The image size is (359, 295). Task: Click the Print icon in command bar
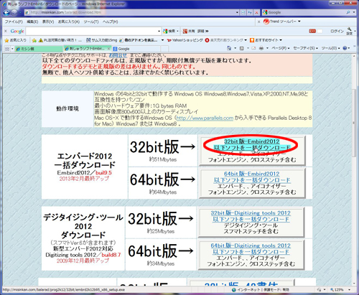tap(261, 48)
